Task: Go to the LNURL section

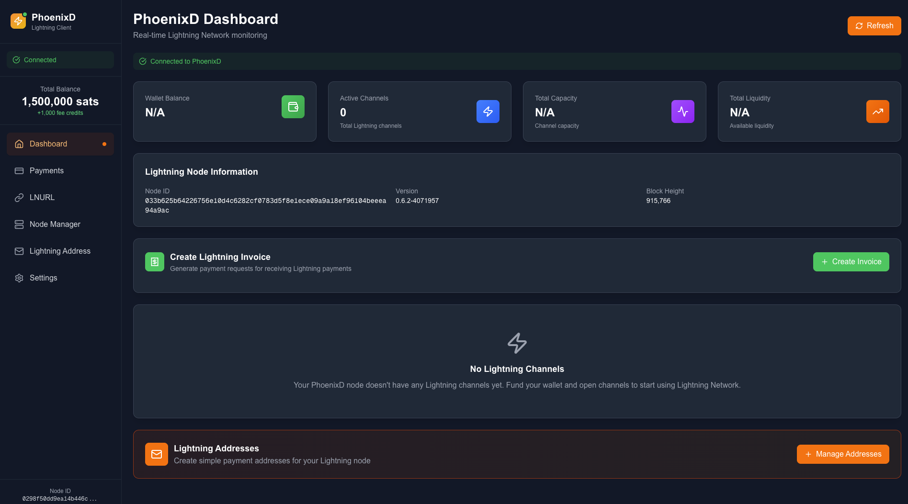Action: click(60, 198)
